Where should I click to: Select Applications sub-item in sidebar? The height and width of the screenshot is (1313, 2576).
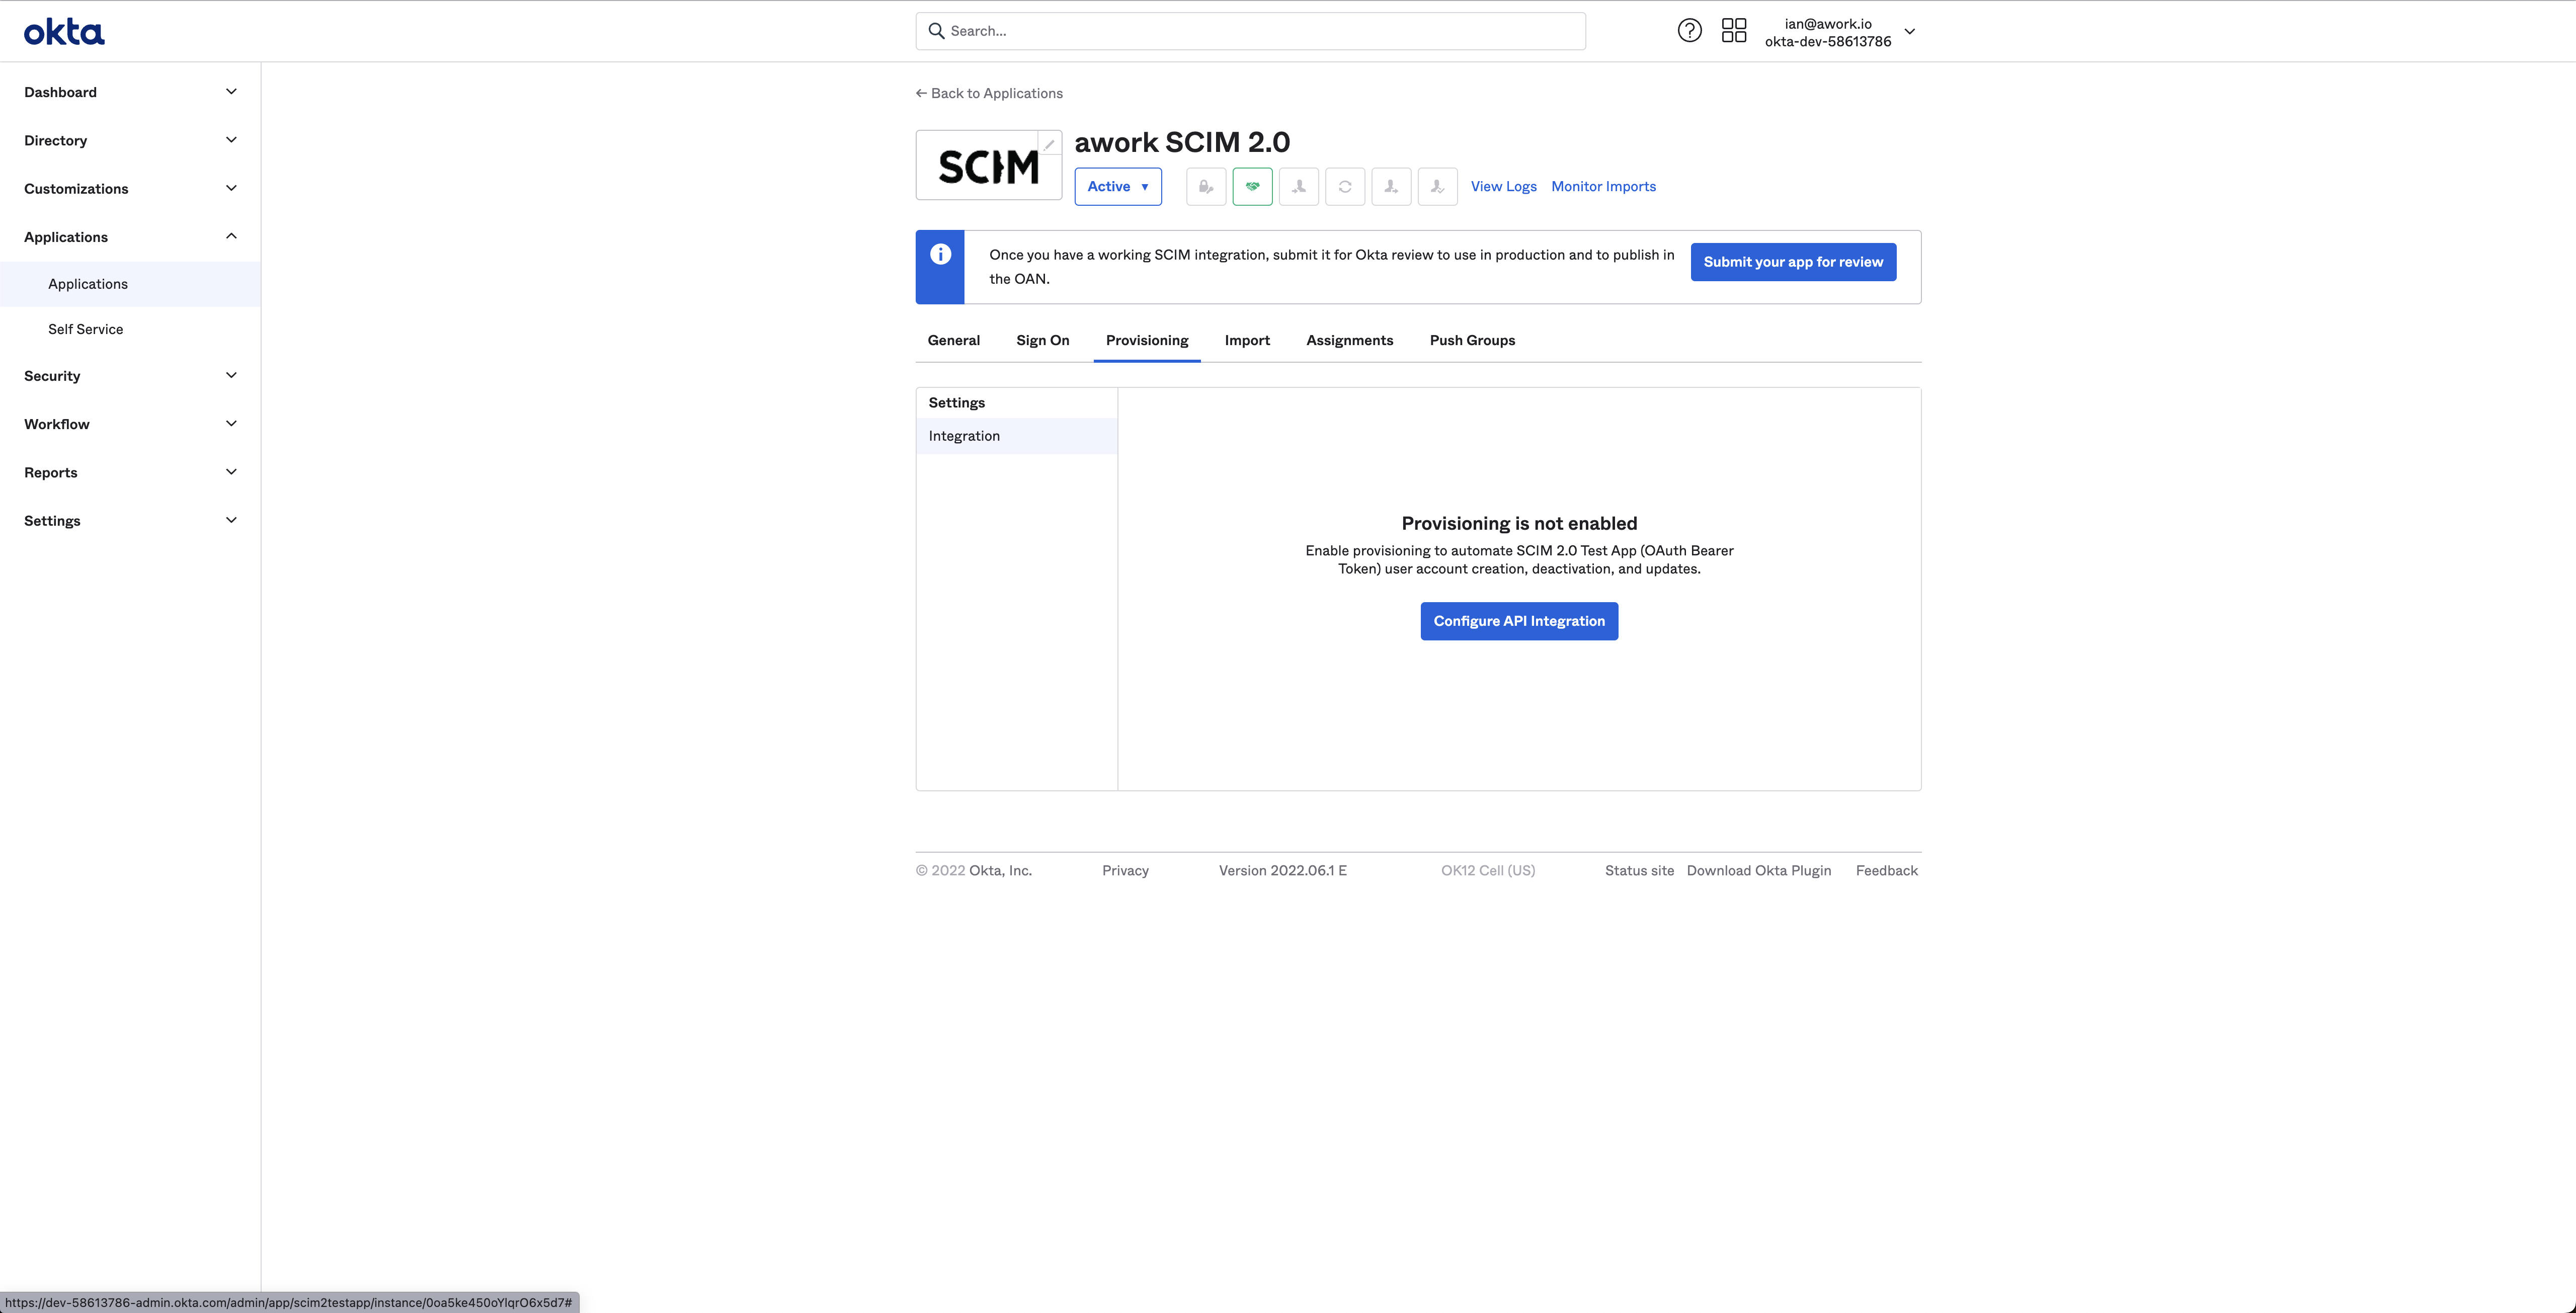pyautogui.click(x=130, y=284)
